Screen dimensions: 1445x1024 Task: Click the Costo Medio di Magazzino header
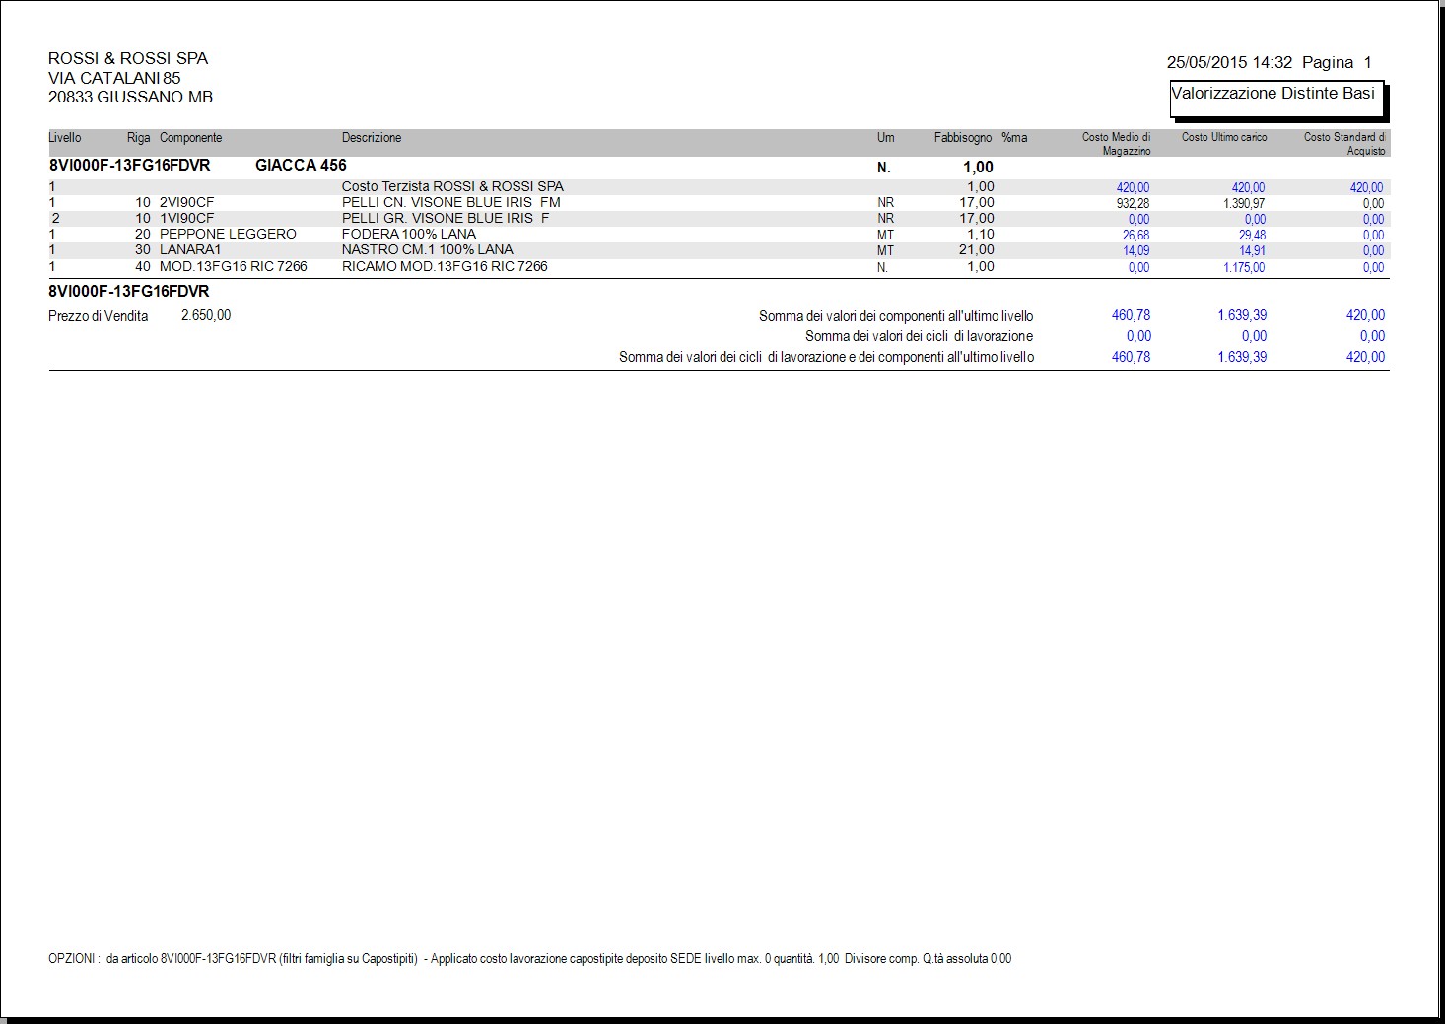coord(1116,144)
